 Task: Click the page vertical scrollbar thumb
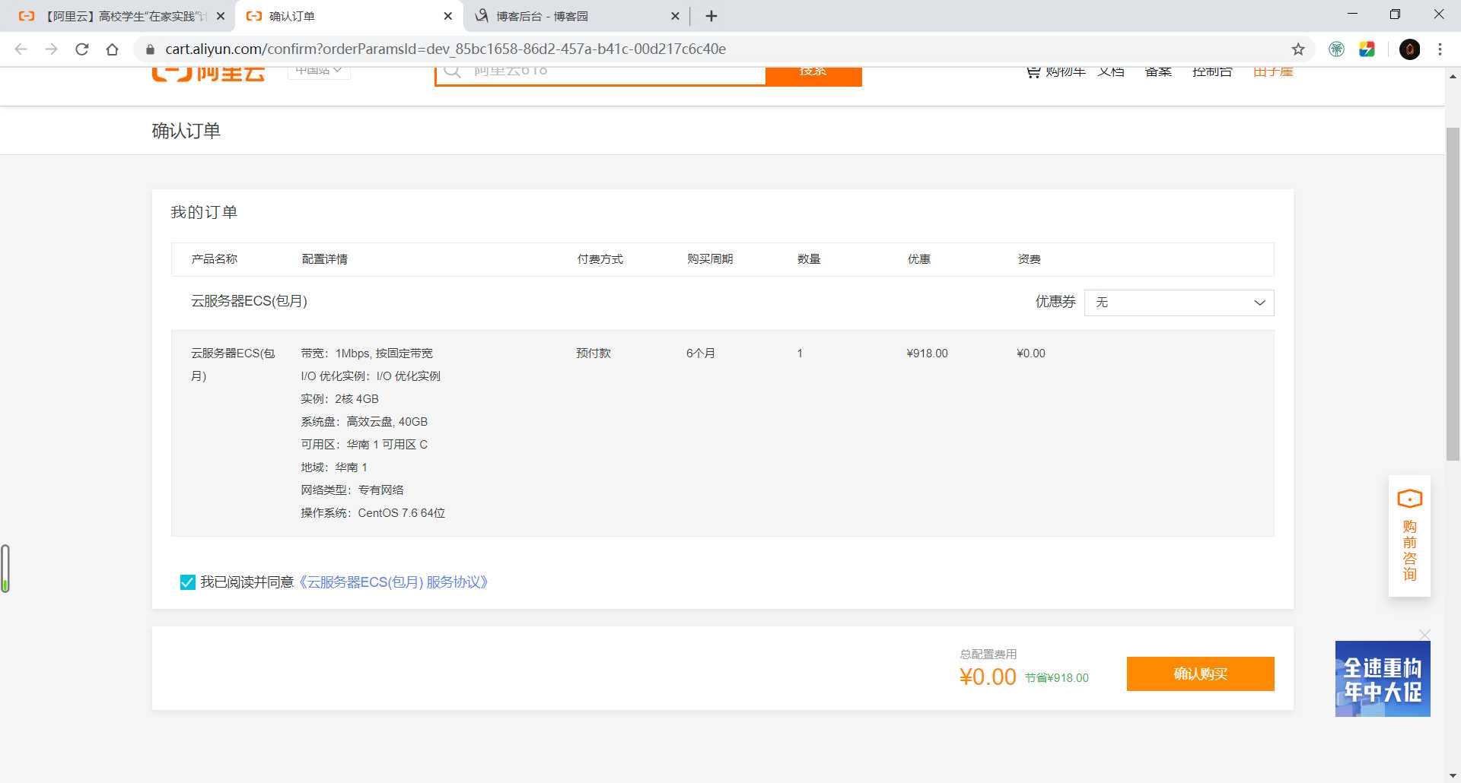[1453, 293]
